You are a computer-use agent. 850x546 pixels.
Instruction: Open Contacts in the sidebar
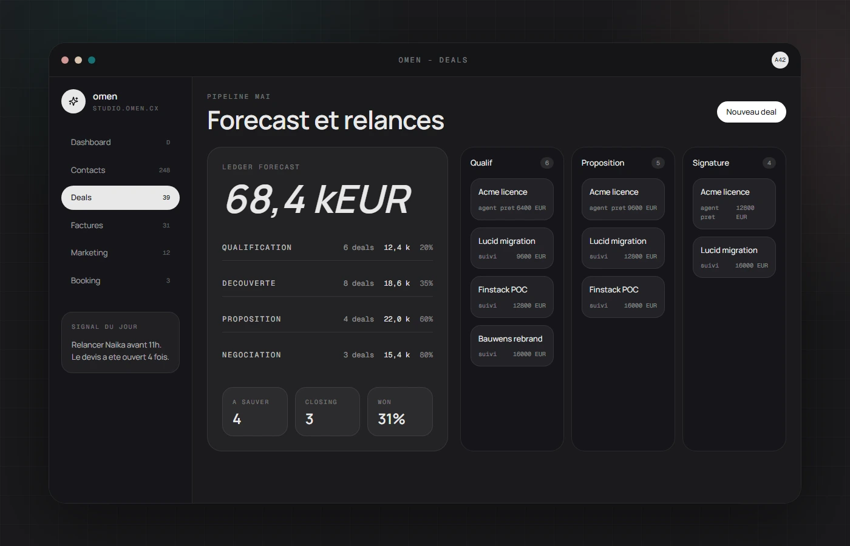point(120,170)
